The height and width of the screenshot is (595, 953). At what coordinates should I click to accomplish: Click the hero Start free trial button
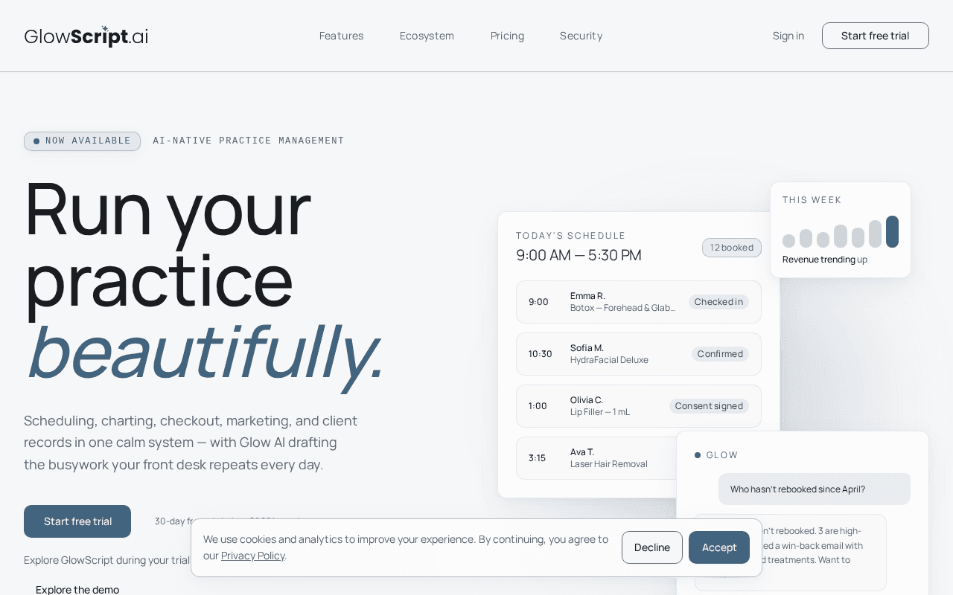pos(77,521)
